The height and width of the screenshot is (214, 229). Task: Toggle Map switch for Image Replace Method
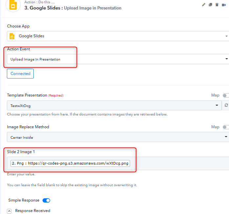pyautogui.click(x=226, y=127)
